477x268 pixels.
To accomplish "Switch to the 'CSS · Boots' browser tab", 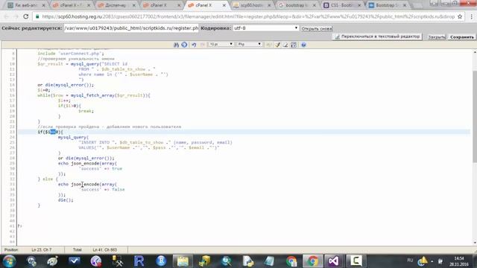I will click(x=341, y=5).
